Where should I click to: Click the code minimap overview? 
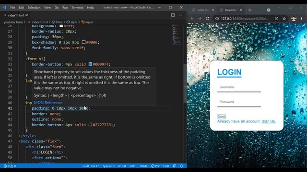177,35
